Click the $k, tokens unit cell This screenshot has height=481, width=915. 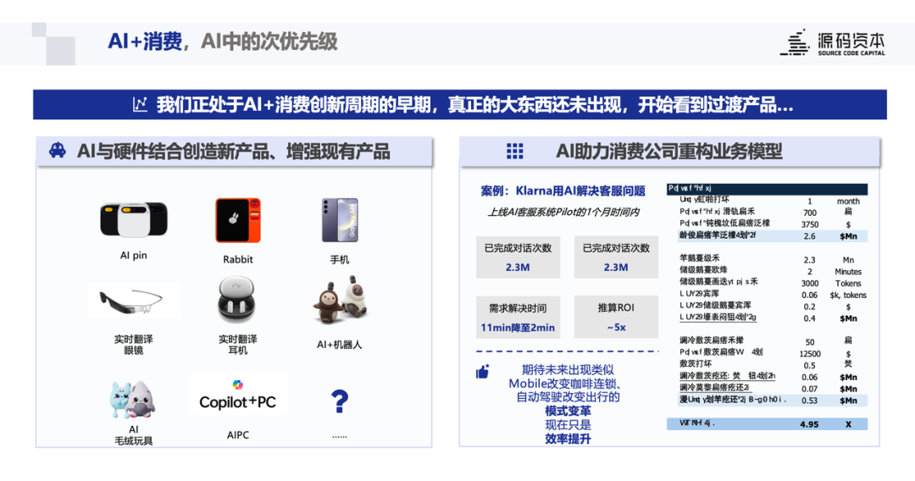click(x=848, y=295)
